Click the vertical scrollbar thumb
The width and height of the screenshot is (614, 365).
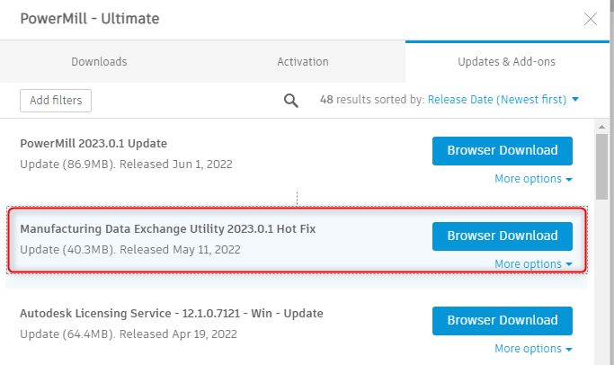[602, 166]
